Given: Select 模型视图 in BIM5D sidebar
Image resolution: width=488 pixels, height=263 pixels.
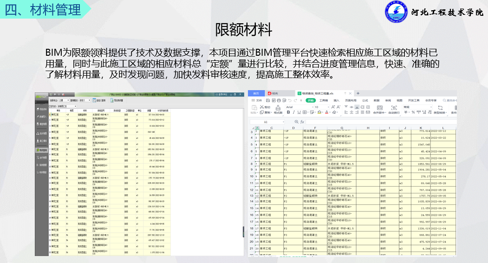Looking at the screenshot, I should (x=42, y=124).
